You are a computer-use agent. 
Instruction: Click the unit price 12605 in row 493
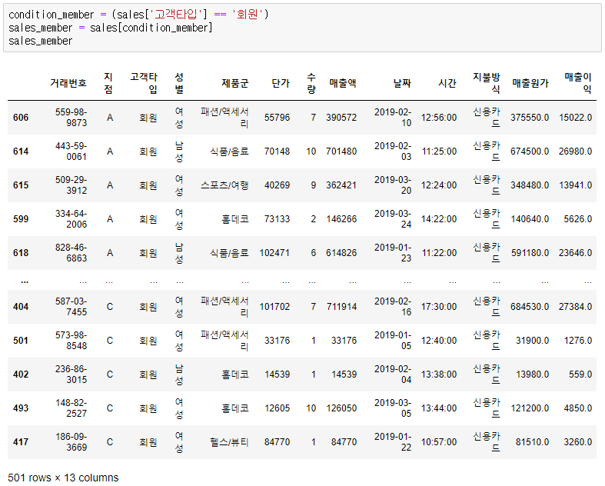click(x=277, y=408)
